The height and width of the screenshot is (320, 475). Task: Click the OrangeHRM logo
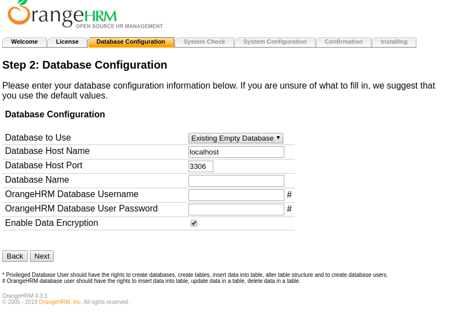click(x=83, y=15)
